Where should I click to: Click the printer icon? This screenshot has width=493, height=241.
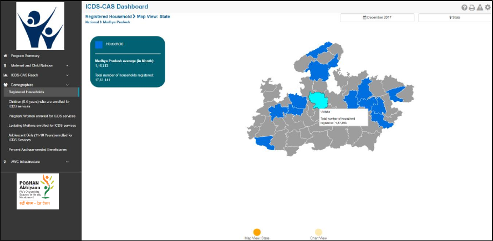click(472, 8)
